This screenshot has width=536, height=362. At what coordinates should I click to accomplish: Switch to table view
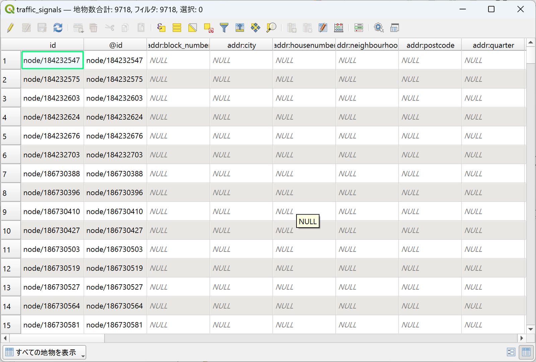tap(526, 352)
